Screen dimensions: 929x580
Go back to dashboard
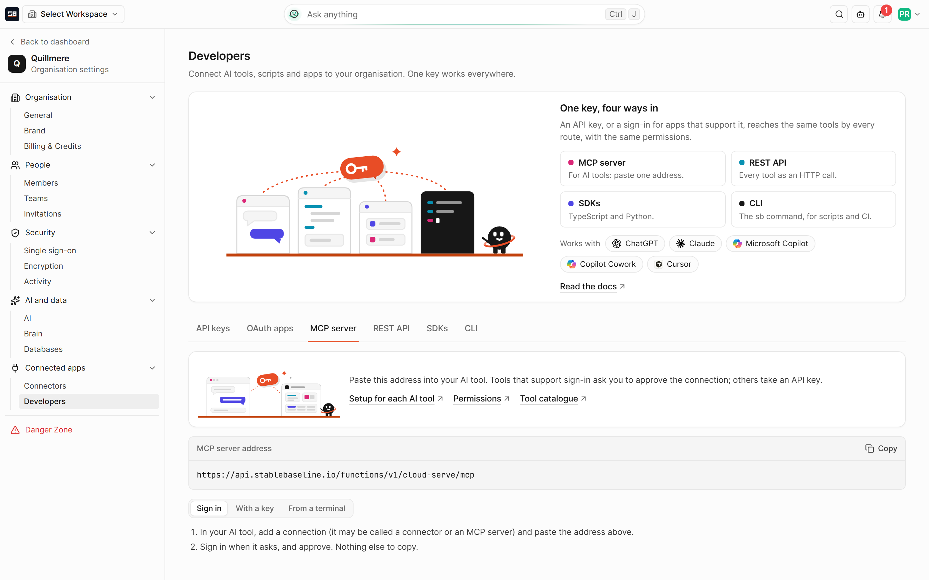pyautogui.click(x=50, y=42)
